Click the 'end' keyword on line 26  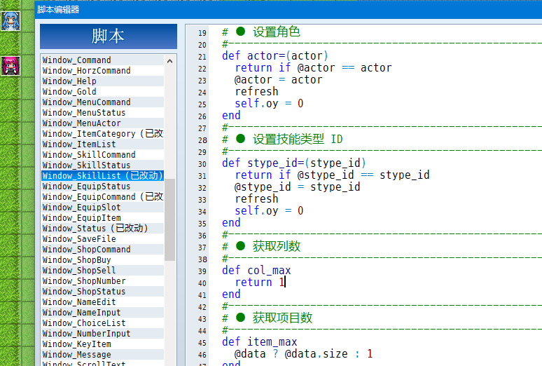pyautogui.click(x=231, y=115)
